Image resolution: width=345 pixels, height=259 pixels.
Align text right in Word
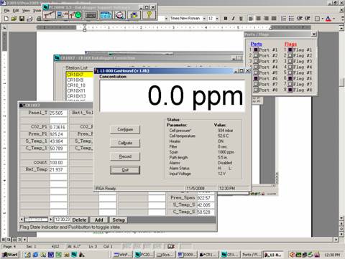(x=266, y=19)
